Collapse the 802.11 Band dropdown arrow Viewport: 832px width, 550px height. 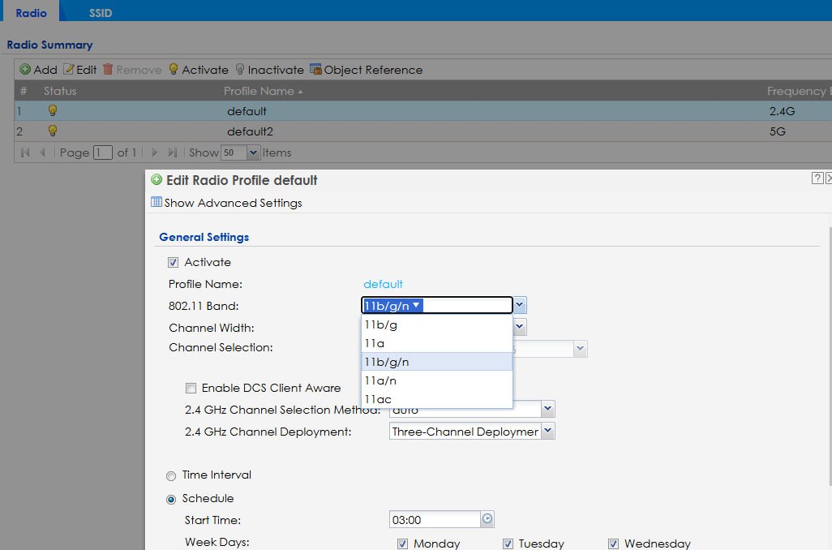pos(520,305)
